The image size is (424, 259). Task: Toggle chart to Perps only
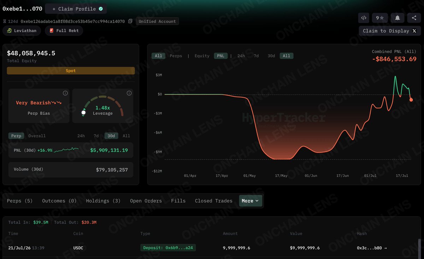coord(176,56)
